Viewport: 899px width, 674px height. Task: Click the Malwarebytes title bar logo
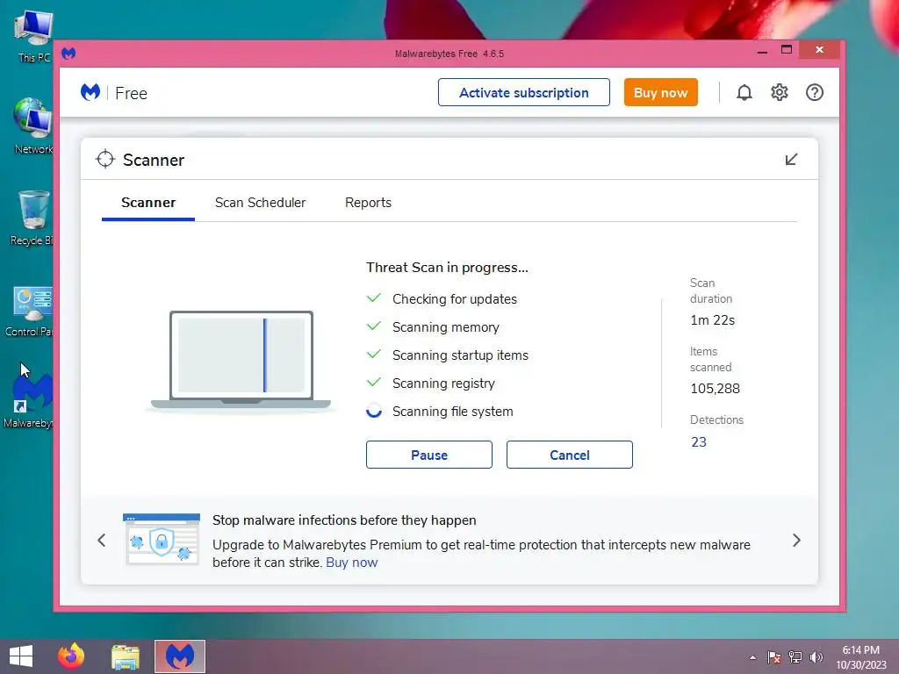pyautogui.click(x=68, y=54)
